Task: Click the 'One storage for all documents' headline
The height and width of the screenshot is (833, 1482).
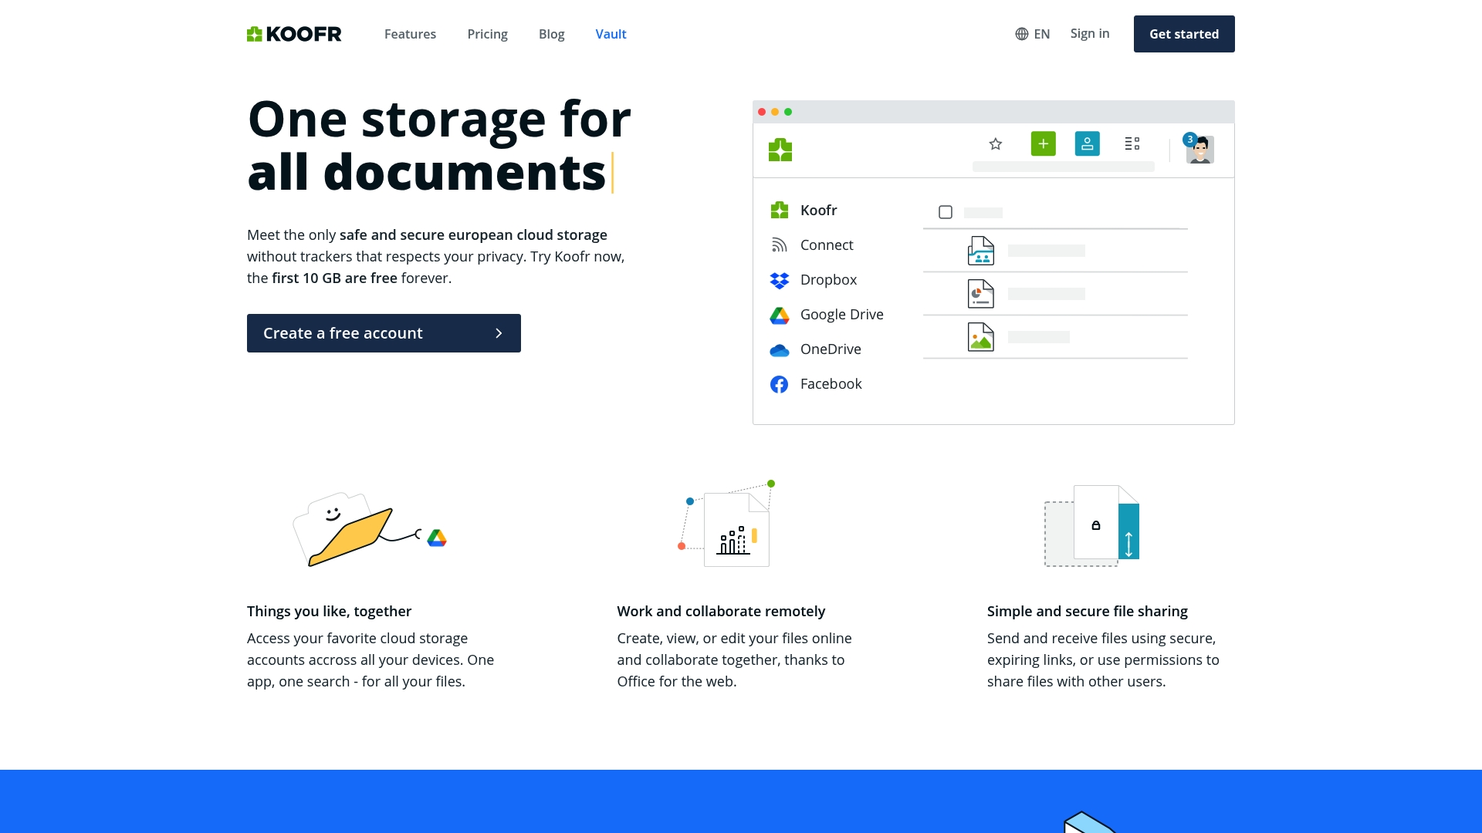Action: pos(439,145)
